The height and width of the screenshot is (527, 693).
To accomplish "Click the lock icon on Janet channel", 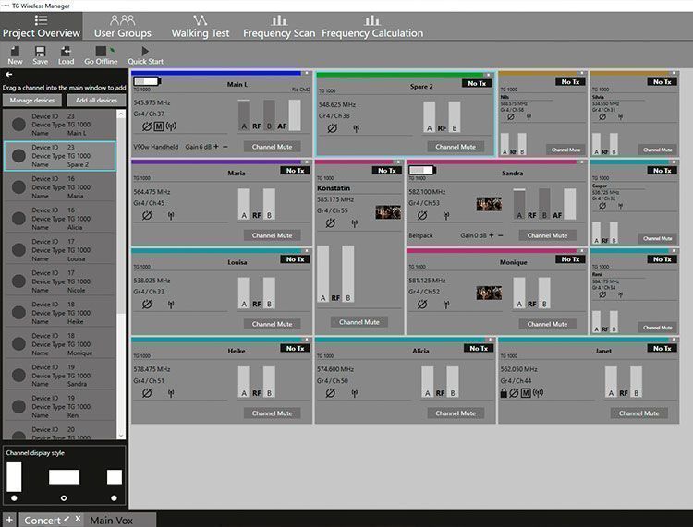I will click(x=504, y=393).
